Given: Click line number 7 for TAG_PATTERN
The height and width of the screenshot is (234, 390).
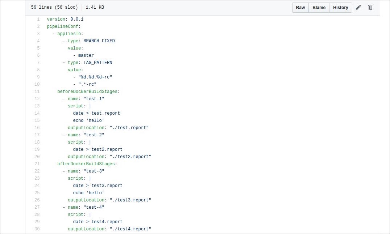Looking at the screenshot, I should coord(38,63).
